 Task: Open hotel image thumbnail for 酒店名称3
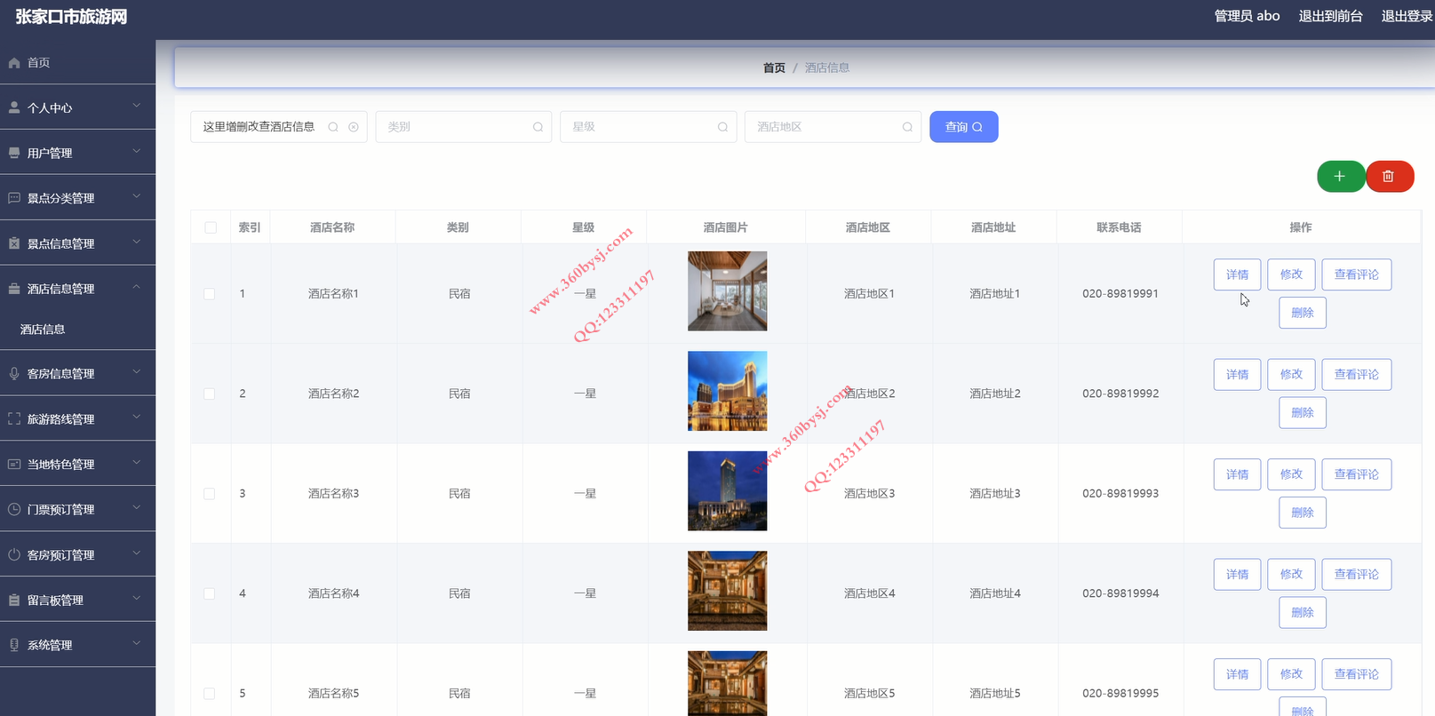(x=728, y=491)
